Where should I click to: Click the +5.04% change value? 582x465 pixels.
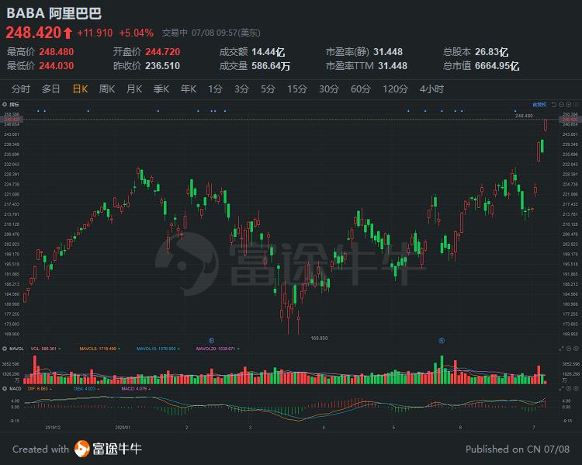(x=137, y=33)
